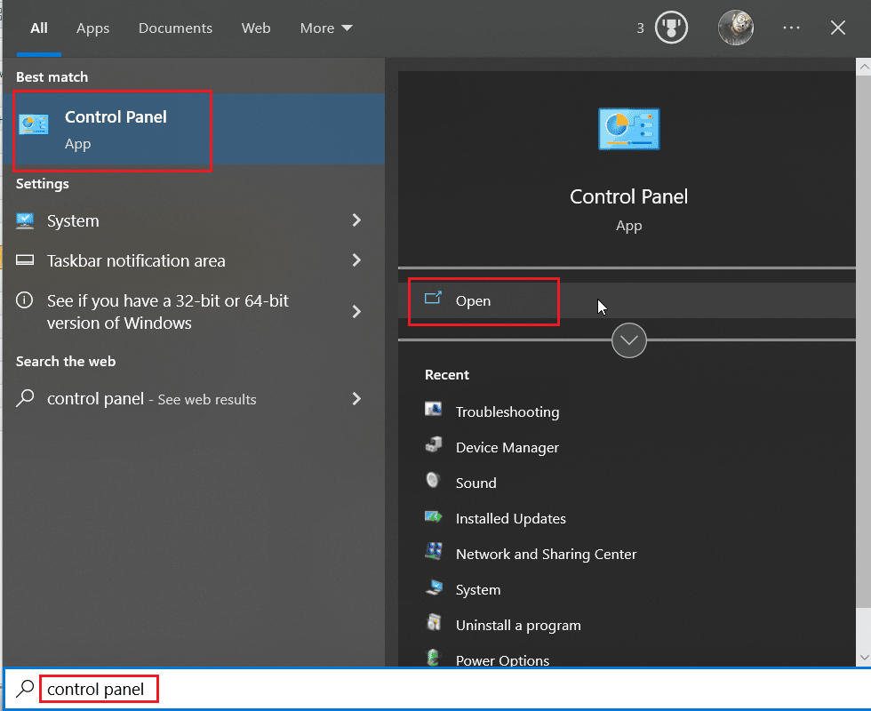Viewport: 871px width, 711px height.
Task: Switch to the Documents tab
Action: [175, 28]
